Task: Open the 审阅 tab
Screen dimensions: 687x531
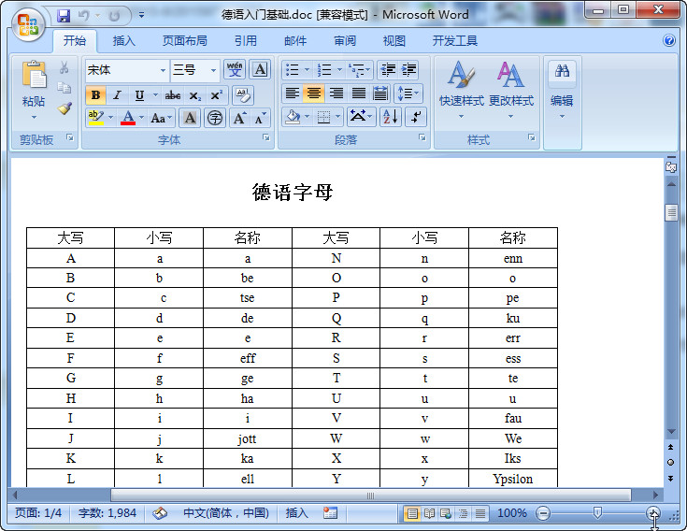Action: pos(345,41)
